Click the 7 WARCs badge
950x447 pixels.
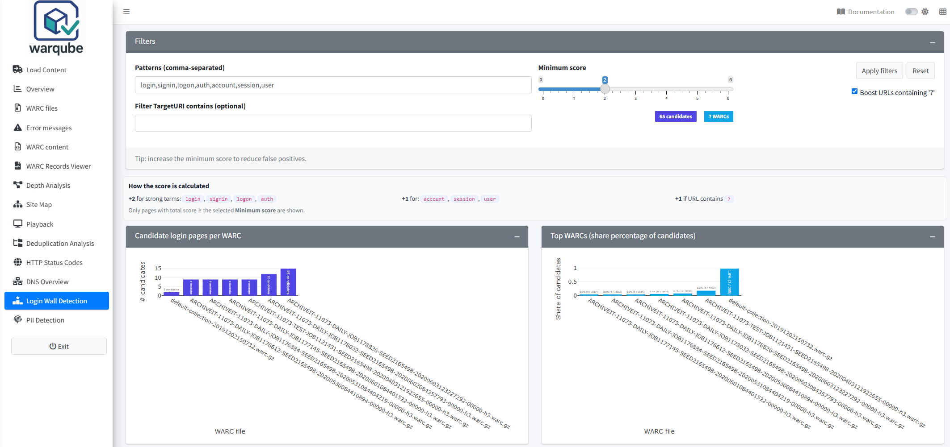click(719, 116)
